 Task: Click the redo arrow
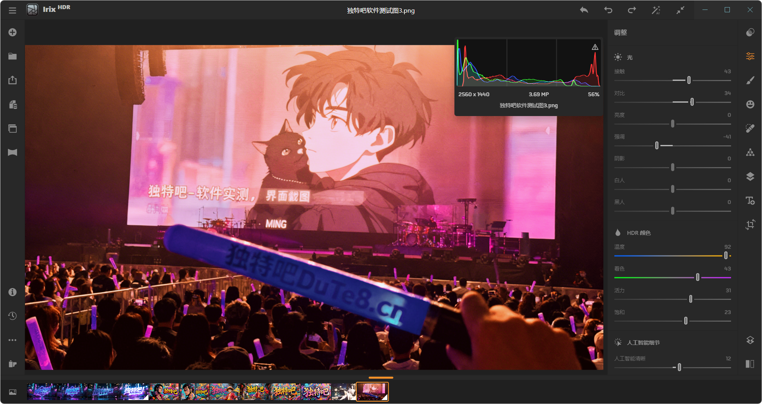632,10
